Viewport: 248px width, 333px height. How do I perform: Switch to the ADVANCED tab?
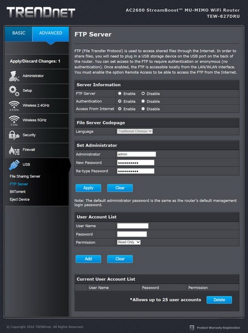coord(51,33)
